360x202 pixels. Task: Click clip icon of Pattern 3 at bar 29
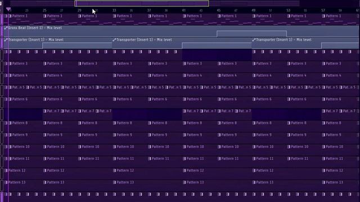click(x=79, y=63)
